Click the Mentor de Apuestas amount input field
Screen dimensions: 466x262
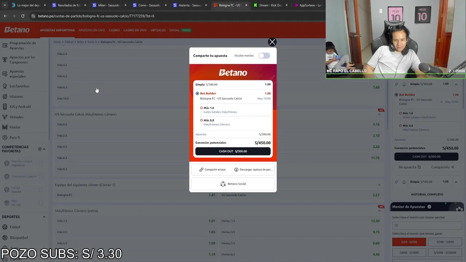click(x=427, y=225)
